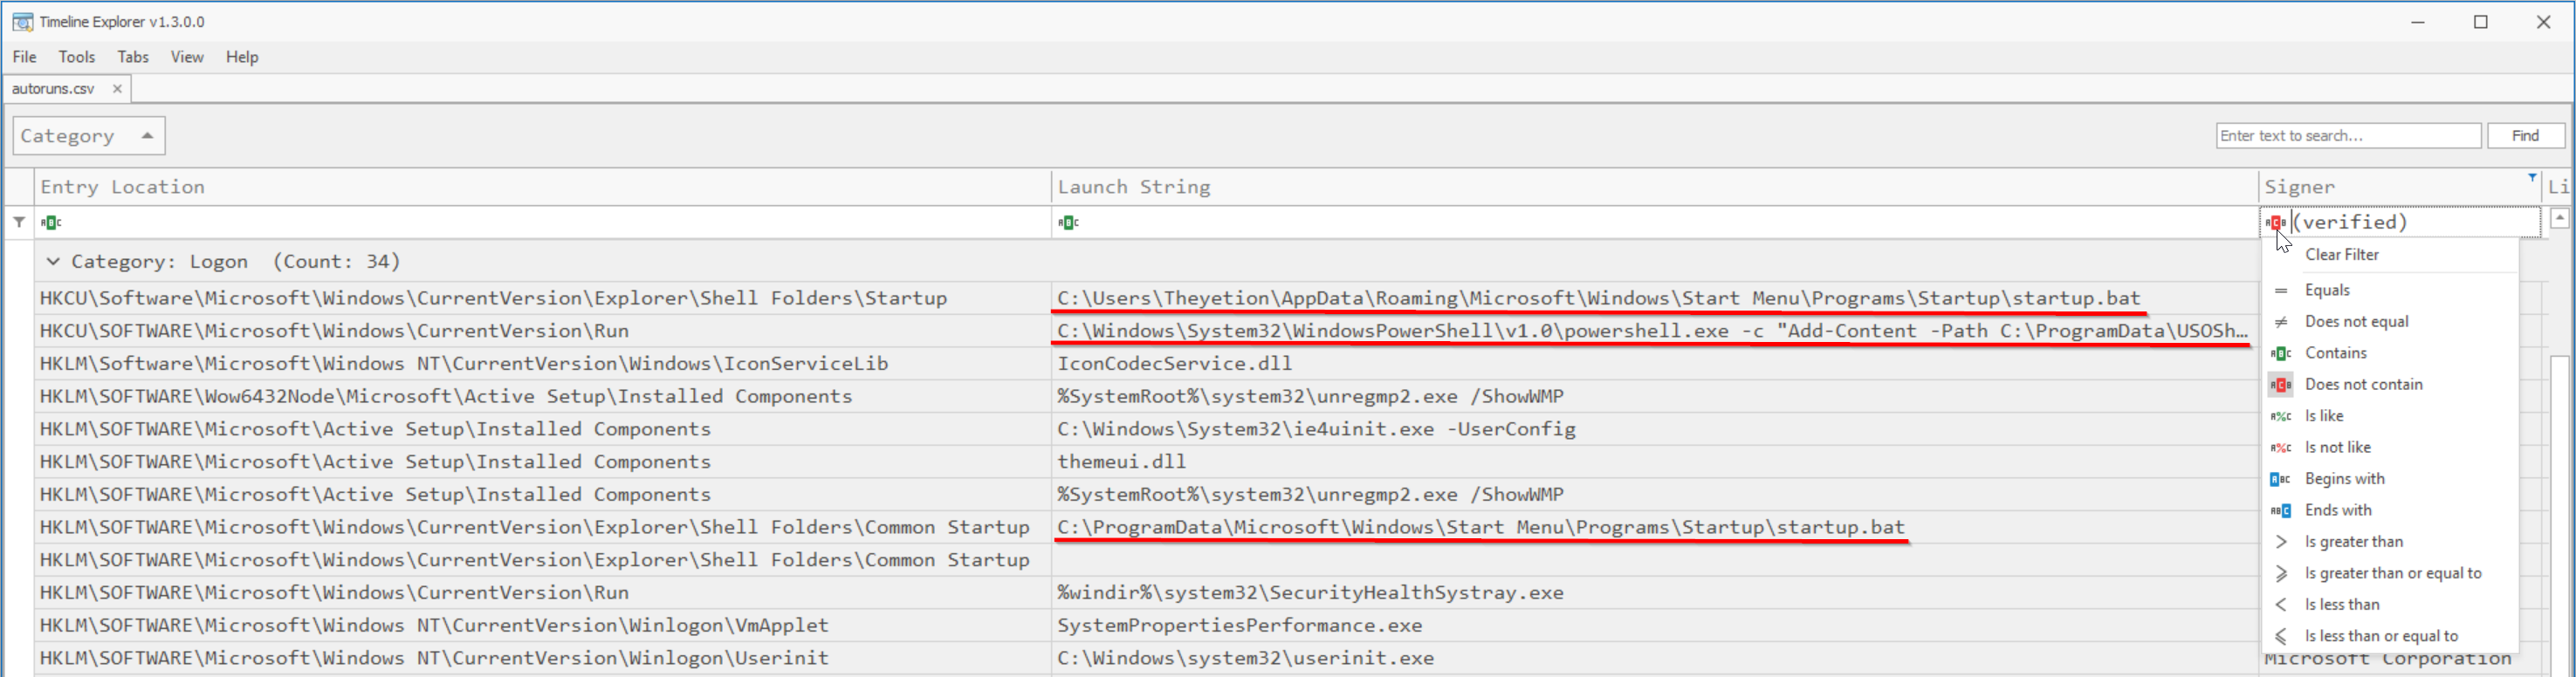Image resolution: width=2576 pixels, height=677 pixels.
Task: Click the Equals filter operator icon
Action: (2281, 290)
